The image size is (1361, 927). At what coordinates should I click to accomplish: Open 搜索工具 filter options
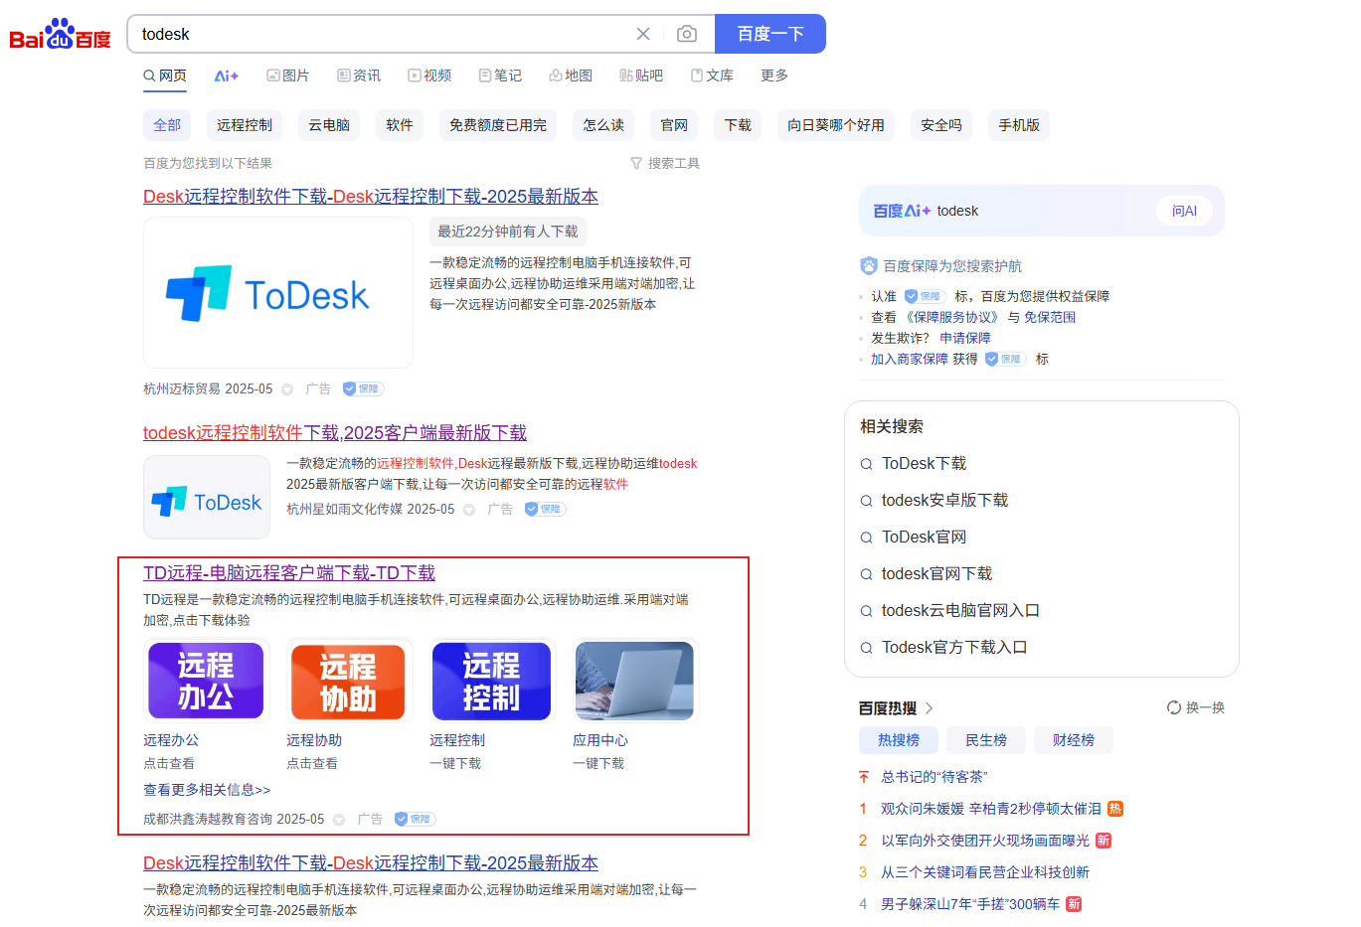(x=665, y=163)
